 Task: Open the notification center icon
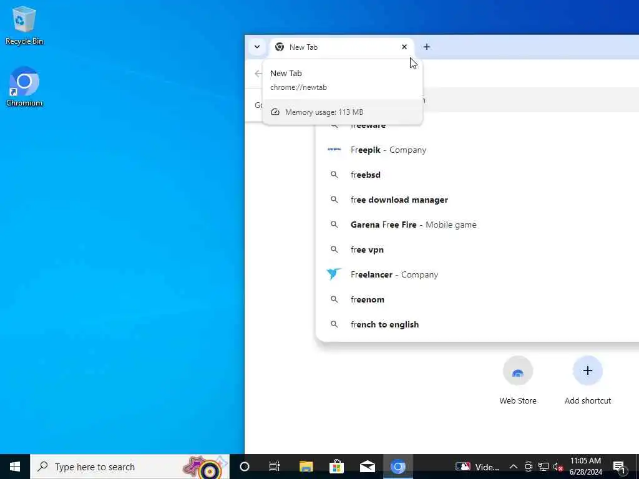619,467
